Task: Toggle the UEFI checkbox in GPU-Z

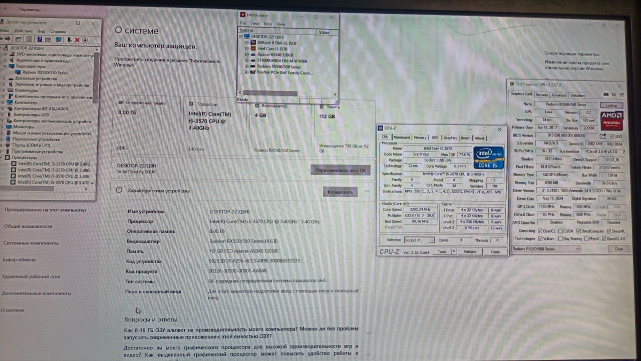Action: click(x=611, y=135)
